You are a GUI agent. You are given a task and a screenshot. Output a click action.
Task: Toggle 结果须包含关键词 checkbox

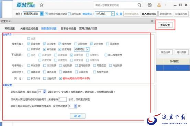(x=46, y=14)
